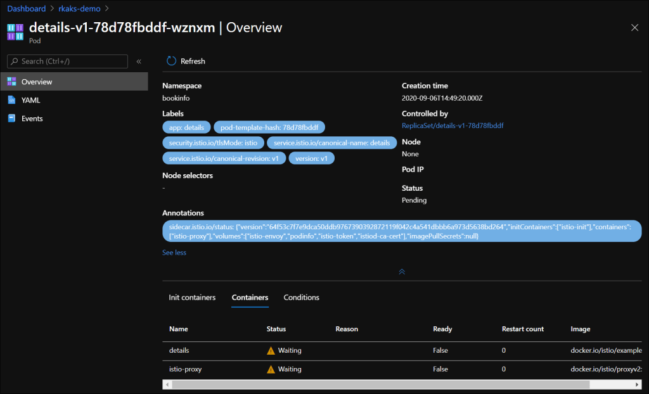The width and height of the screenshot is (649, 394).
Task: Click the search magnifier icon
Action: coord(15,61)
